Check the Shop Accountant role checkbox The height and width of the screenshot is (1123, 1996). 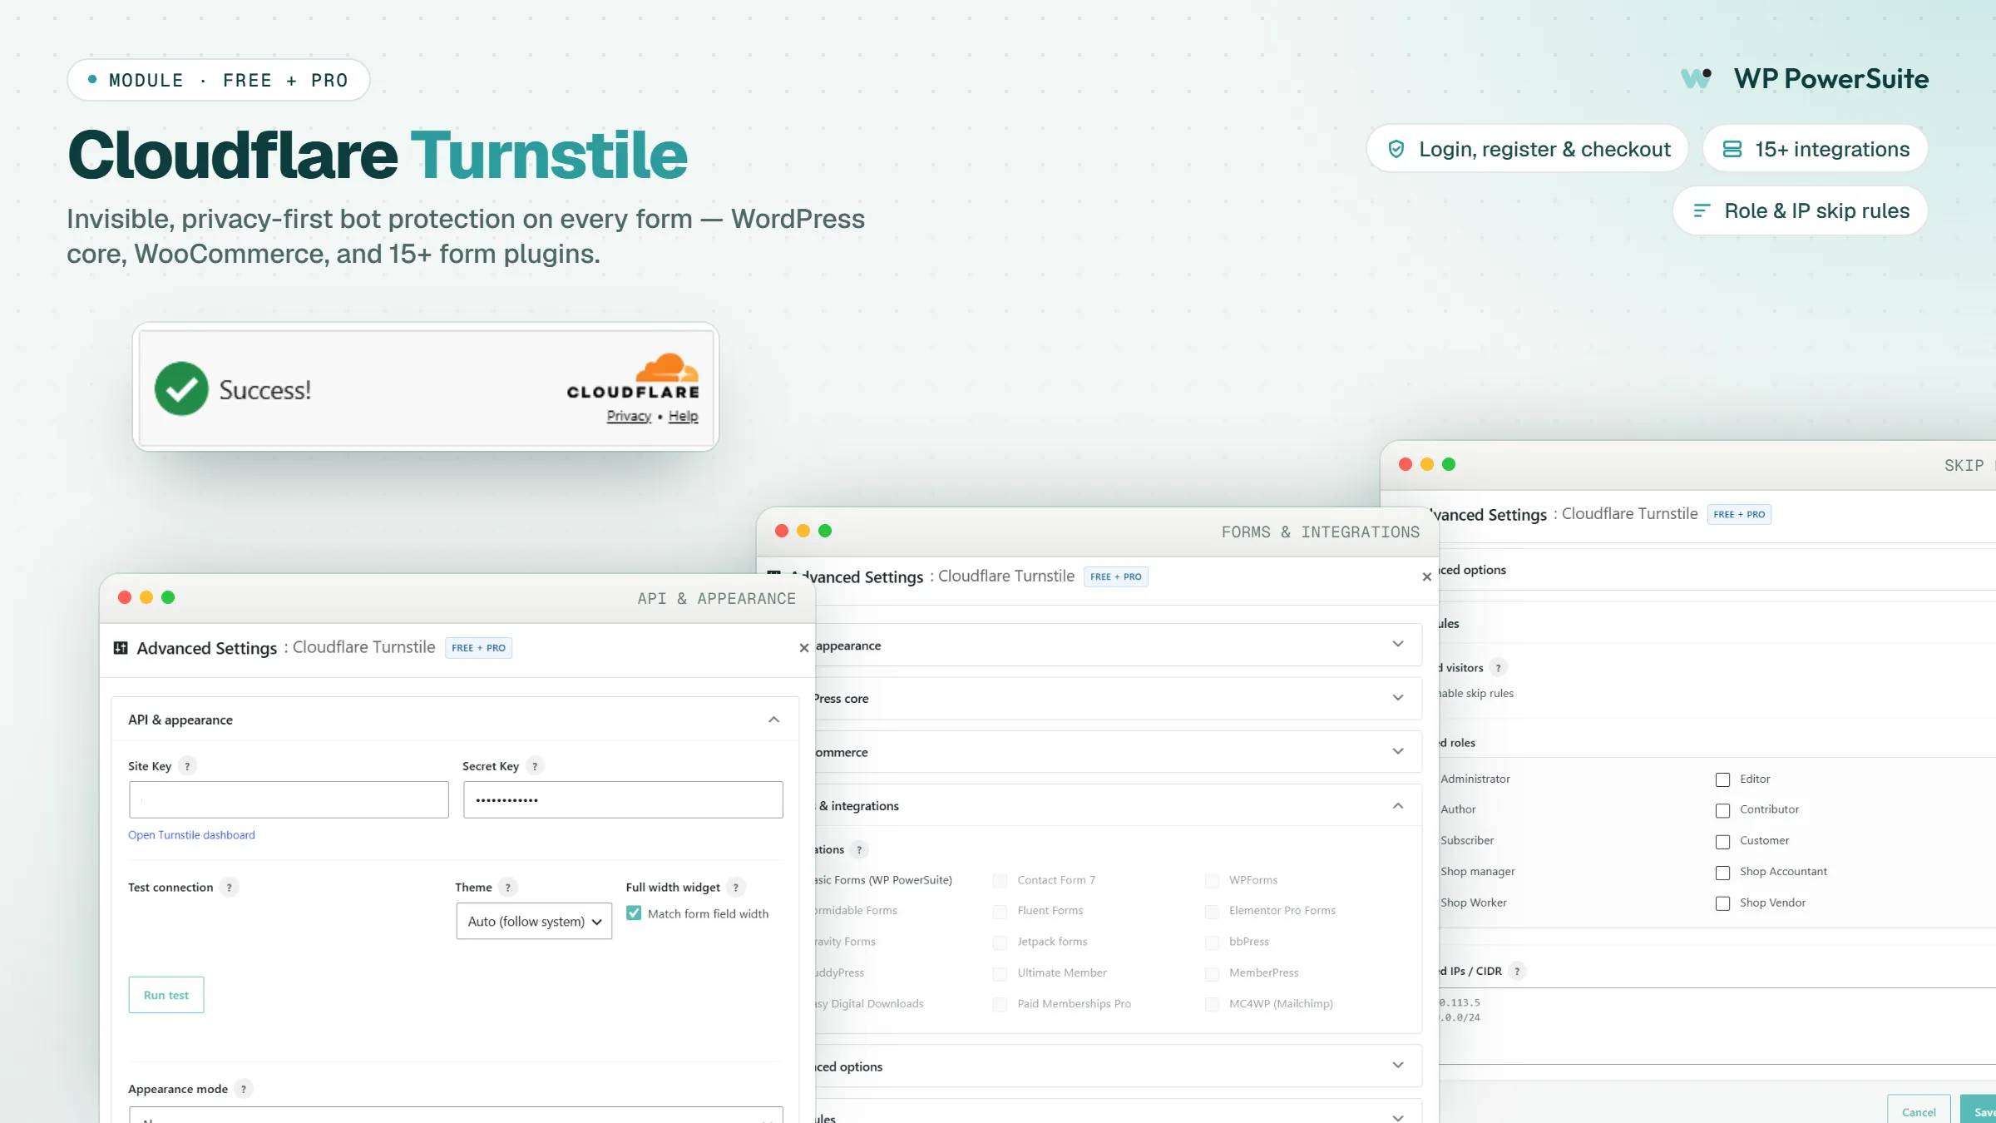[1722, 873]
